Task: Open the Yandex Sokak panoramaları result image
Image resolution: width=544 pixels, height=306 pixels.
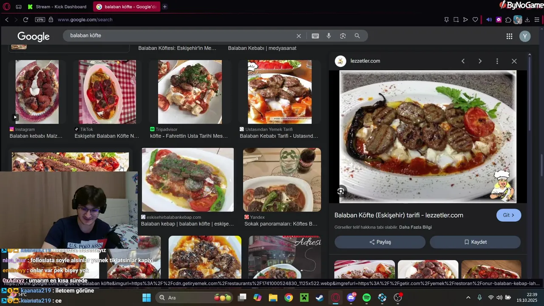Action: tap(282, 180)
